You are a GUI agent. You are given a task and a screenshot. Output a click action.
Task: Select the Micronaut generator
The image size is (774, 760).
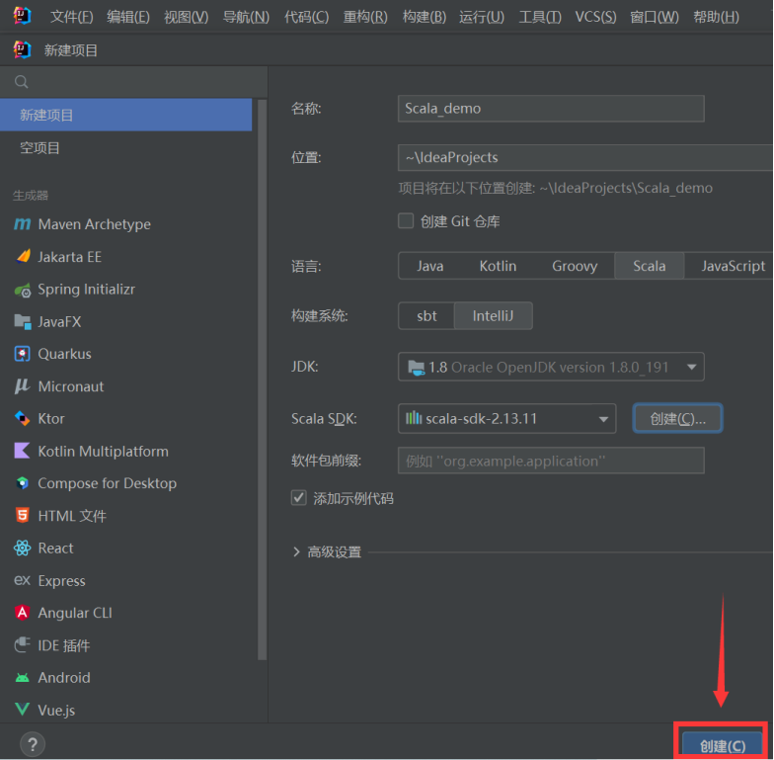[x=126, y=386]
